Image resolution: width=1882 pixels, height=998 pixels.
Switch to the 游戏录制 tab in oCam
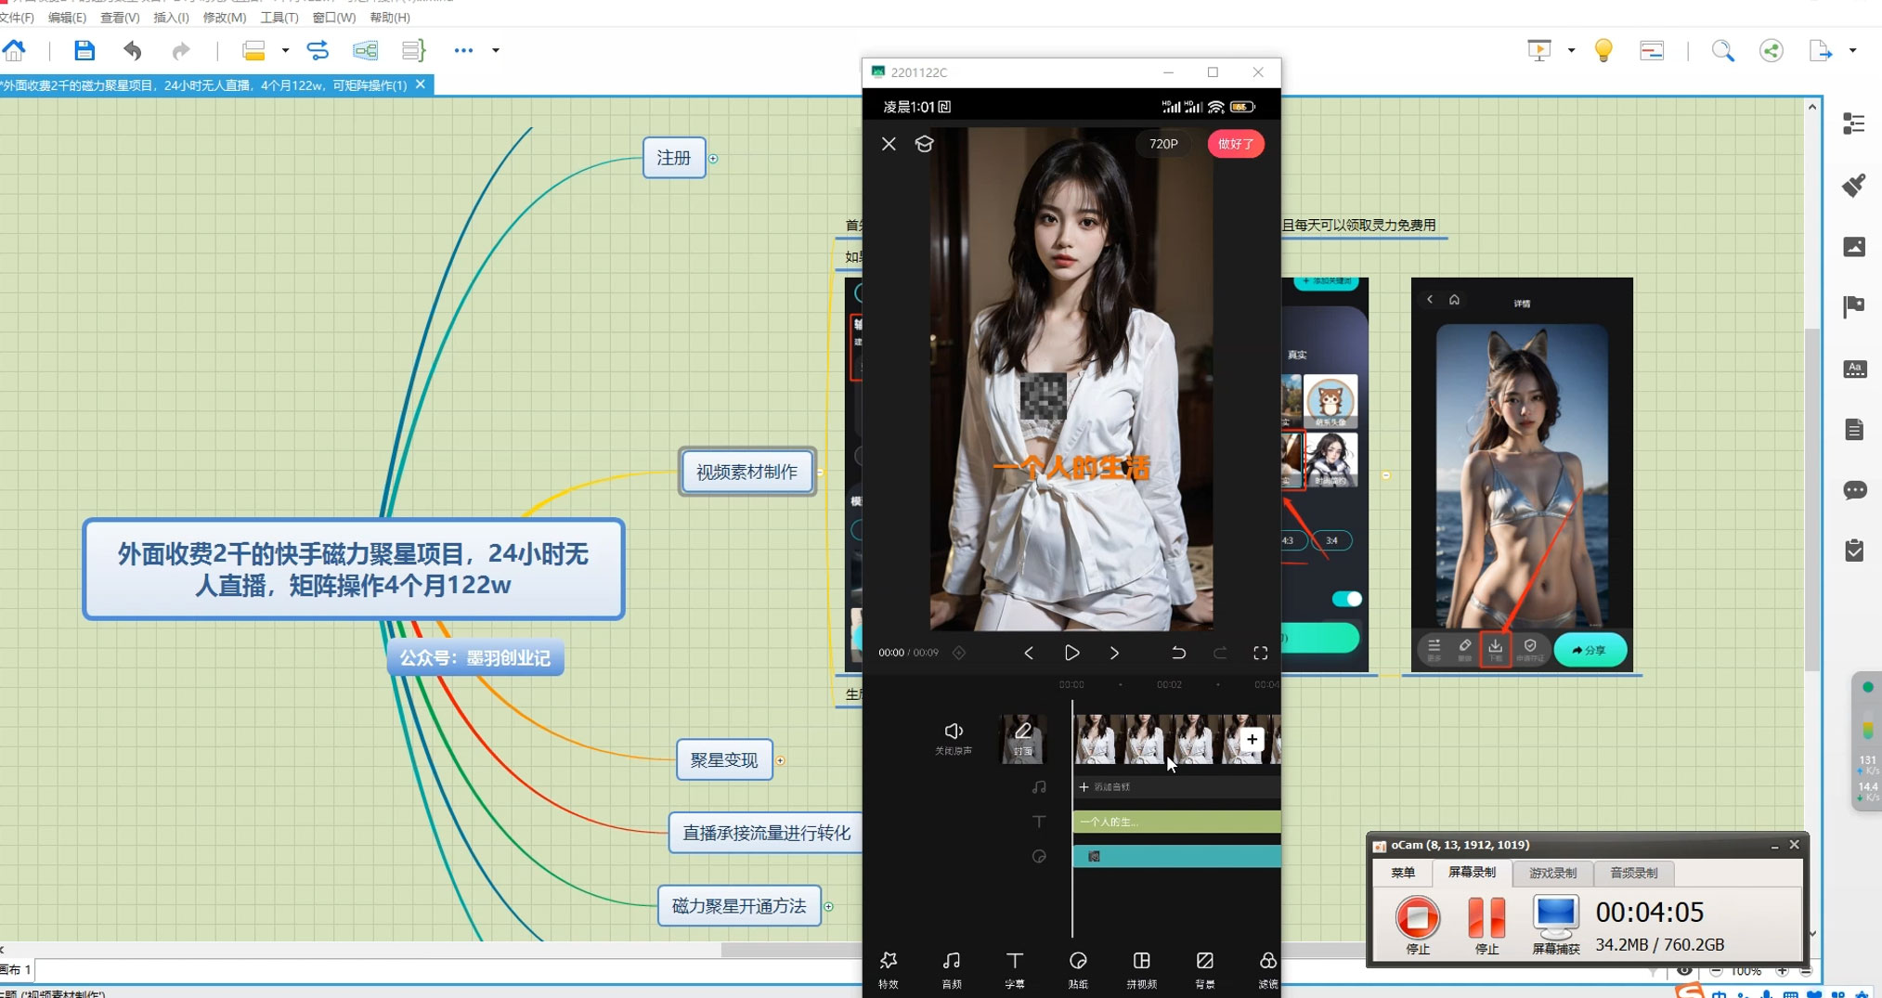click(x=1552, y=873)
